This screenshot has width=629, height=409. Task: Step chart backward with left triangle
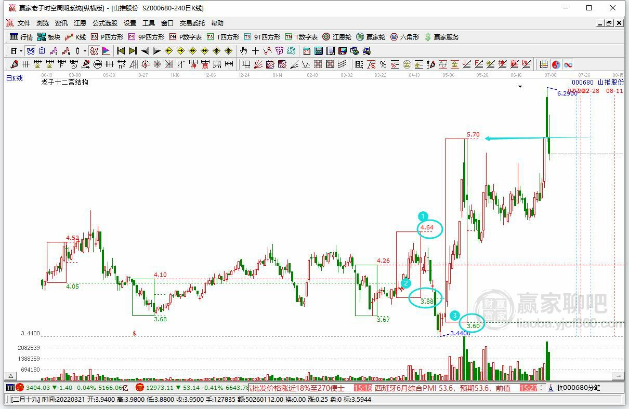[x=145, y=51]
